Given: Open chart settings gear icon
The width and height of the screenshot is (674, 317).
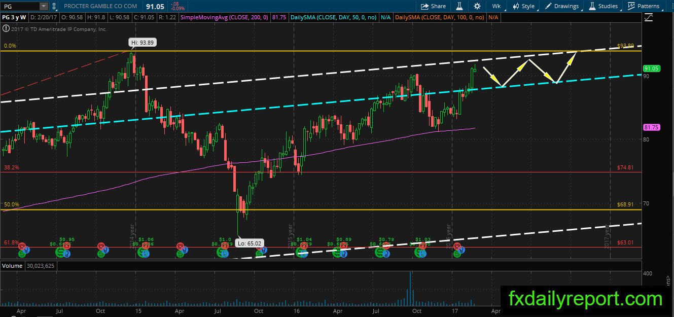Looking at the screenshot, I should pyautogui.click(x=477, y=6).
